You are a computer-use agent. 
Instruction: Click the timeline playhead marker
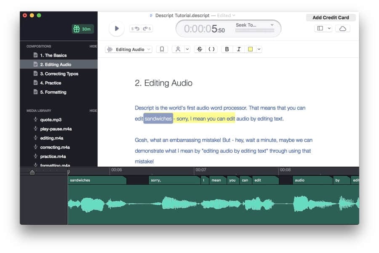click(x=69, y=172)
